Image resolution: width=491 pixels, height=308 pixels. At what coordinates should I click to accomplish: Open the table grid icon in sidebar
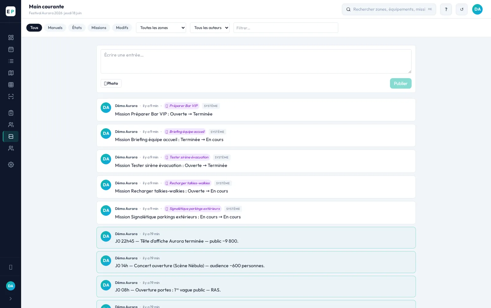pos(11,85)
